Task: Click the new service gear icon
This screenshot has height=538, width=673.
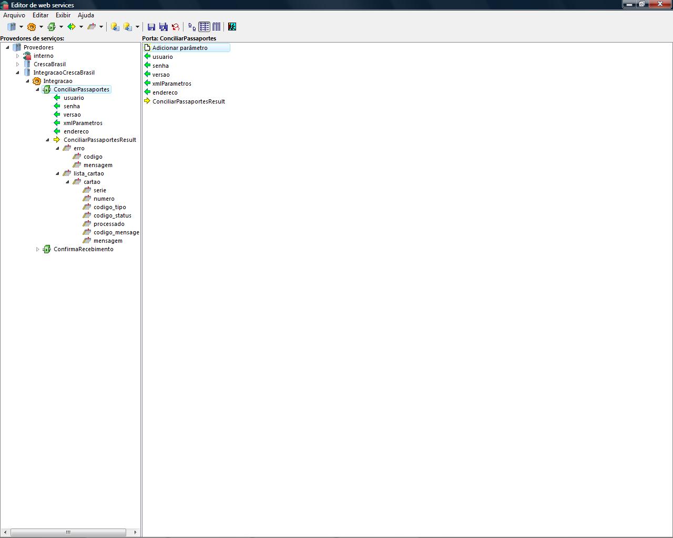Action: (x=32, y=27)
